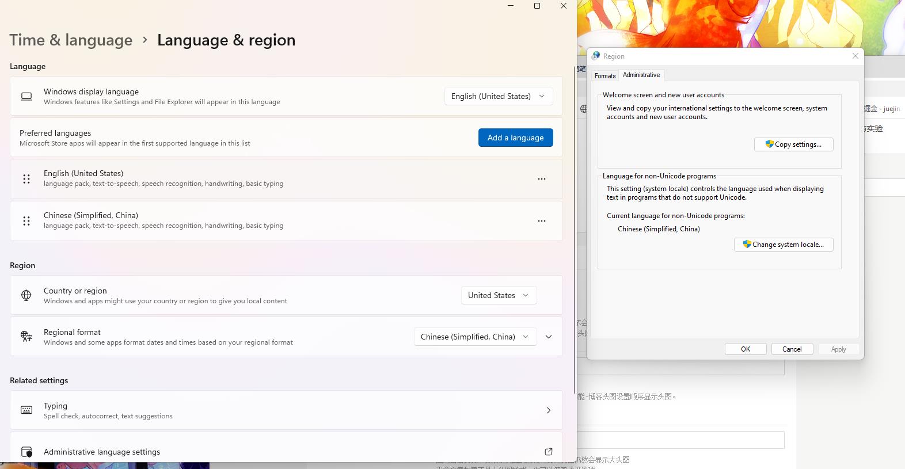Open more options for English (United States)
905x469 pixels.
[x=542, y=179]
